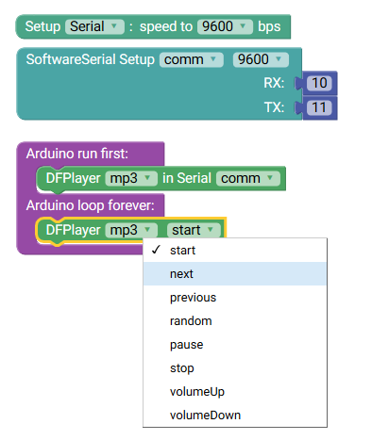Choose 'previous' in the command list
Viewport: 372px width, 440px height.
tap(235, 297)
